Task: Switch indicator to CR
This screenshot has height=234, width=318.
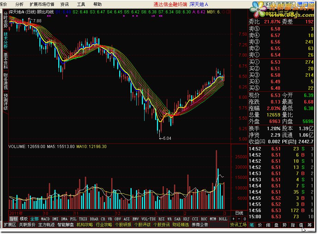Action: (103, 219)
